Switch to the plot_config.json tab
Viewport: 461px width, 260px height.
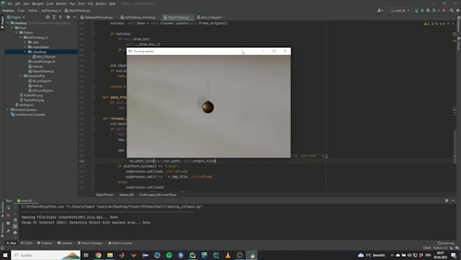point(211,18)
